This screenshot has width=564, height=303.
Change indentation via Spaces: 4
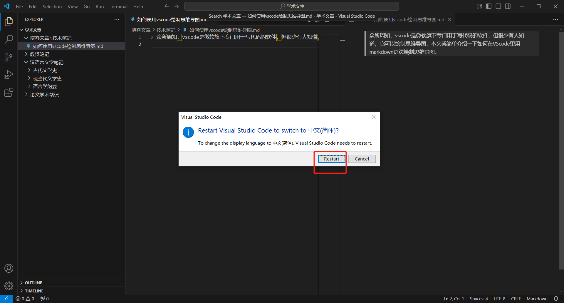click(x=479, y=299)
